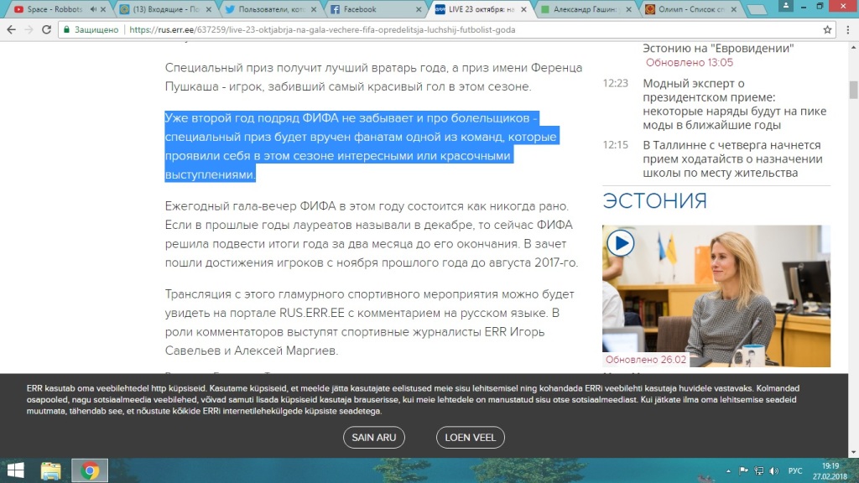Click paragraph starting Ежегодный гала-вечер ФИФА

[x=372, y=235]
